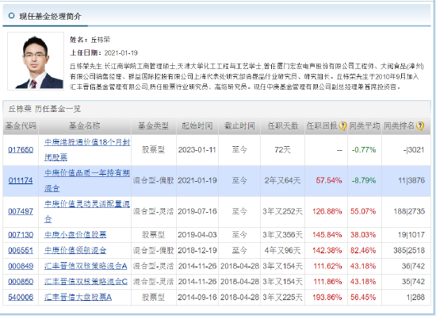Select start date 2014-09-16 cell
The width and height of the screenshot is (436, 316).
click(x=197, y=298)
